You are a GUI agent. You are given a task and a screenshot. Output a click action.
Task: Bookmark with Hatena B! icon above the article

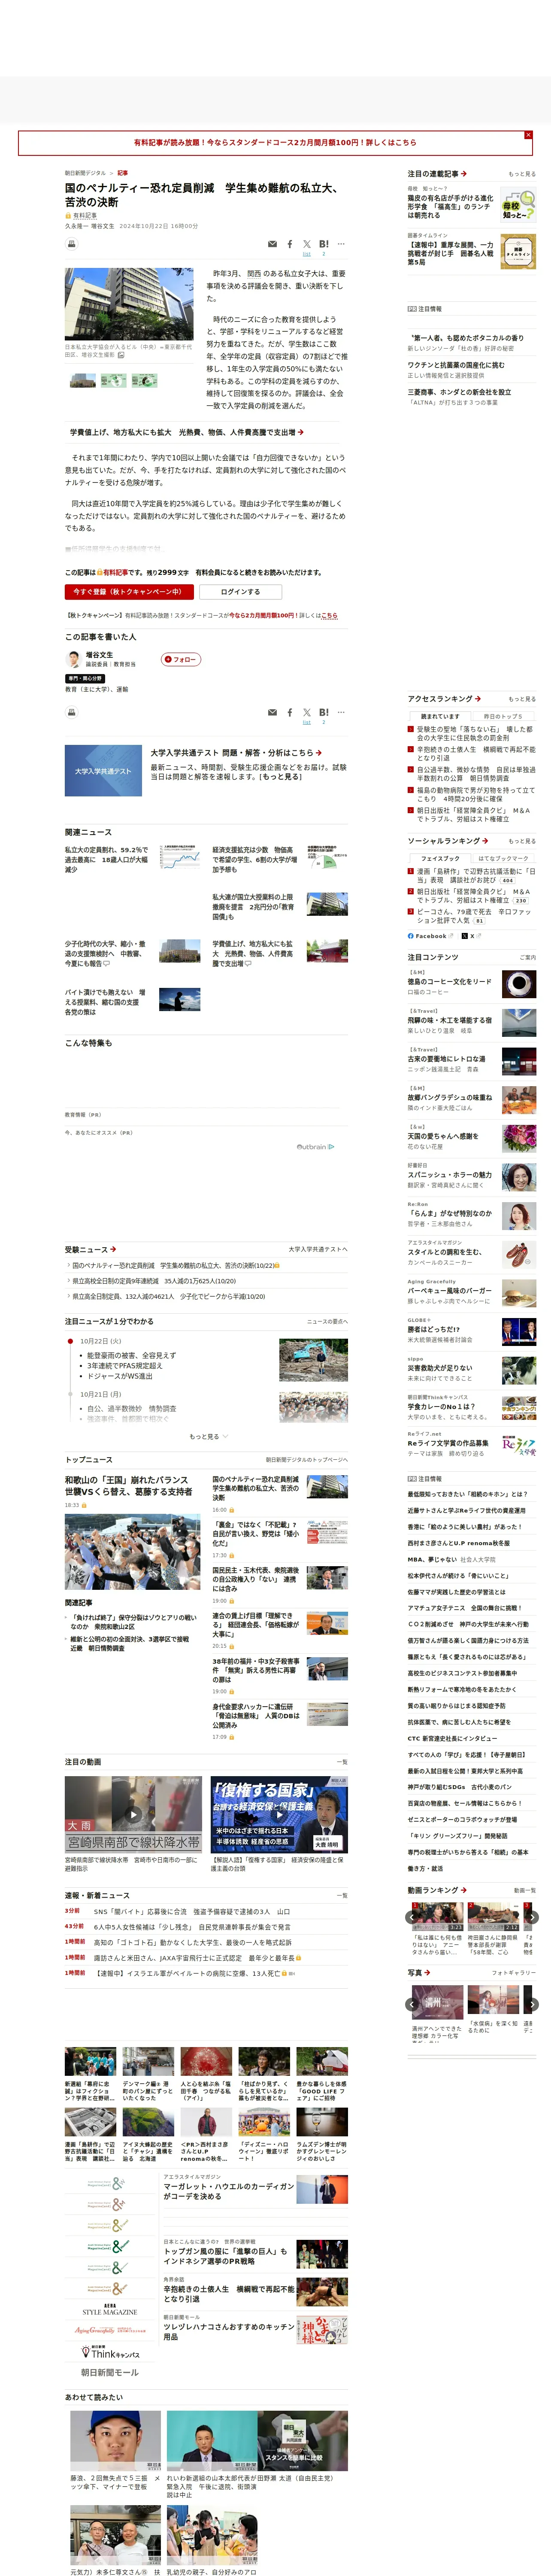point(324,244)
